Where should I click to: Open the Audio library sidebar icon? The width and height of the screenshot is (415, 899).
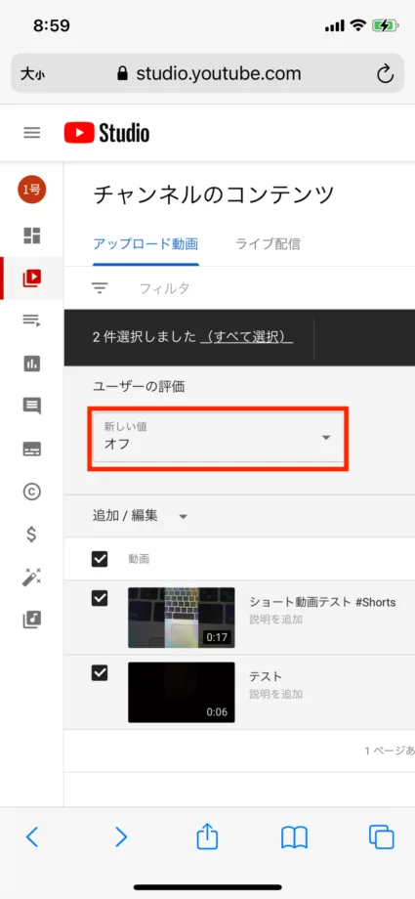[31, 620]
